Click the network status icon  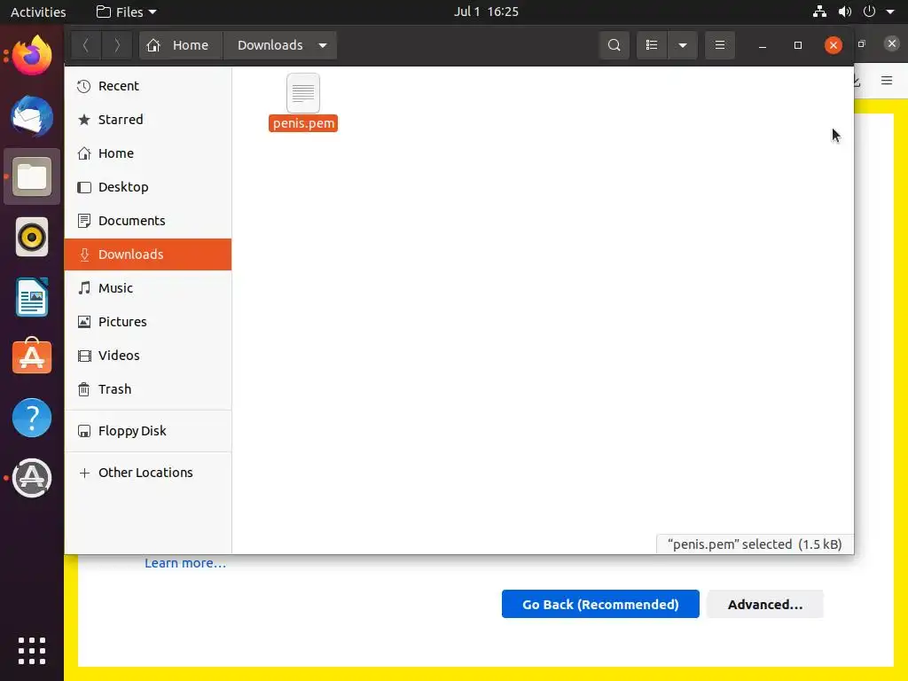click(819, 12)
